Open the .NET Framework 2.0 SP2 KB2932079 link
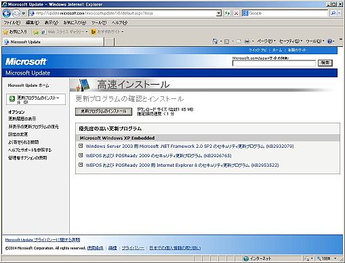345x263 pixels. 190,146
